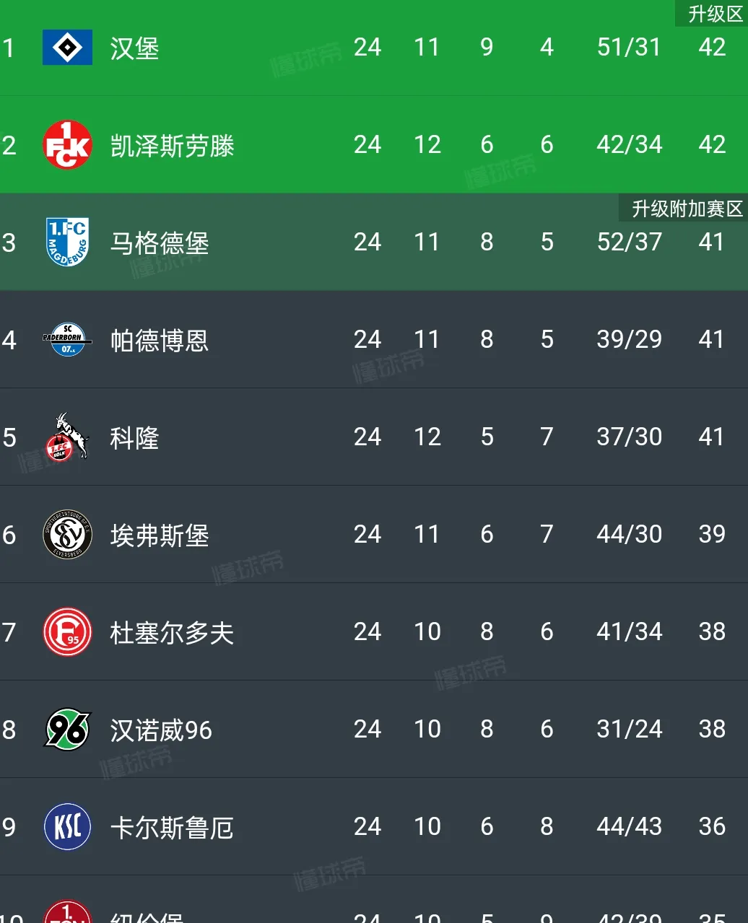Click the Hamburg club logo
The height and width of the screenshot is (923, 748).
[67, 48]
